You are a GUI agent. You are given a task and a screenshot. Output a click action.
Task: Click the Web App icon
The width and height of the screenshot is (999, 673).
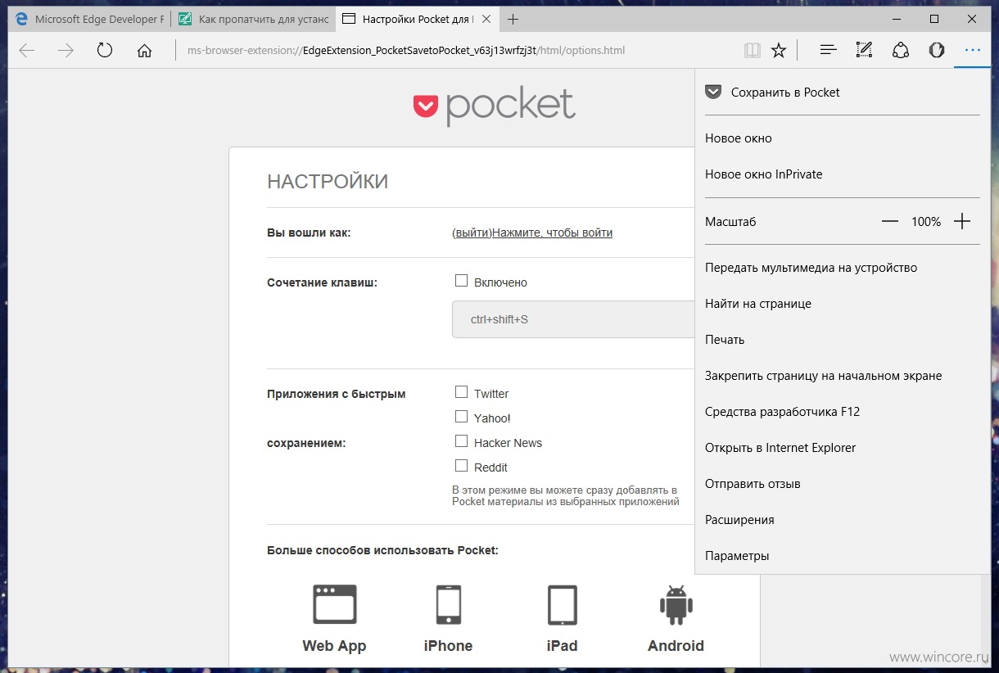click(334, 604)
